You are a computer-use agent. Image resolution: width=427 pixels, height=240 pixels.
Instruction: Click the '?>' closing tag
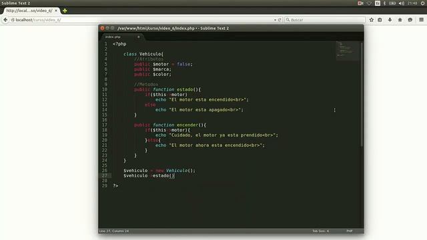[115, 185]
